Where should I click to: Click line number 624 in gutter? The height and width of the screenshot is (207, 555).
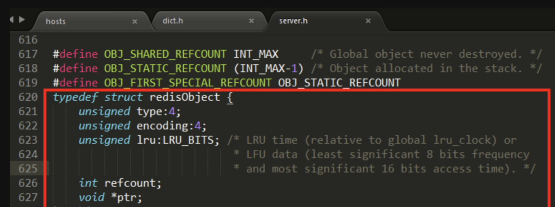coord(28,154)
